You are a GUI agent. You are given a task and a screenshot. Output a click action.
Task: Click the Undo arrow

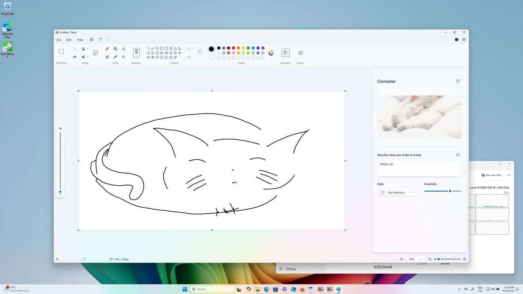pyautogui.click(x=100, y=40)
